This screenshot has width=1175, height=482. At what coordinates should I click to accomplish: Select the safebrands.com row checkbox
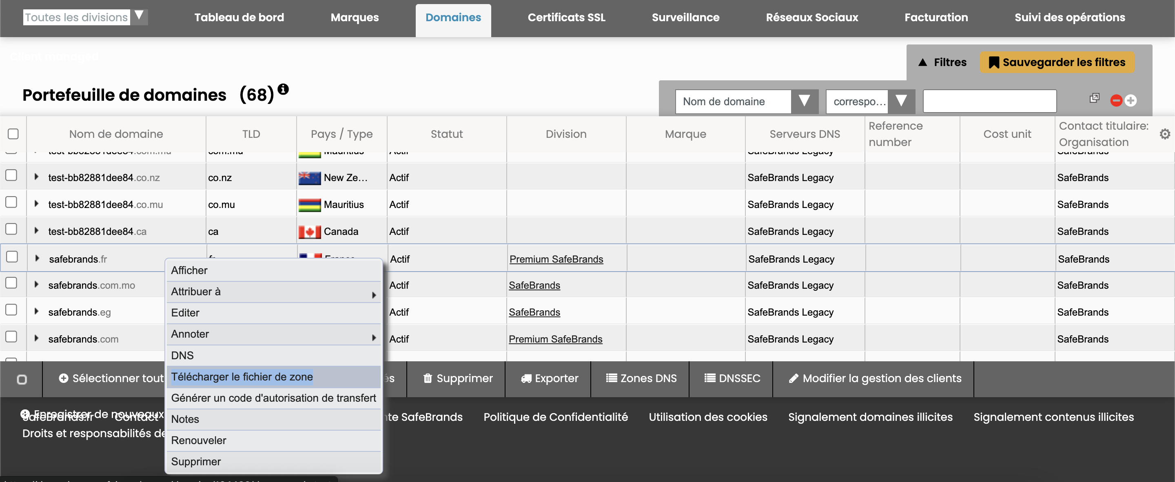click(x=11, y=336)
